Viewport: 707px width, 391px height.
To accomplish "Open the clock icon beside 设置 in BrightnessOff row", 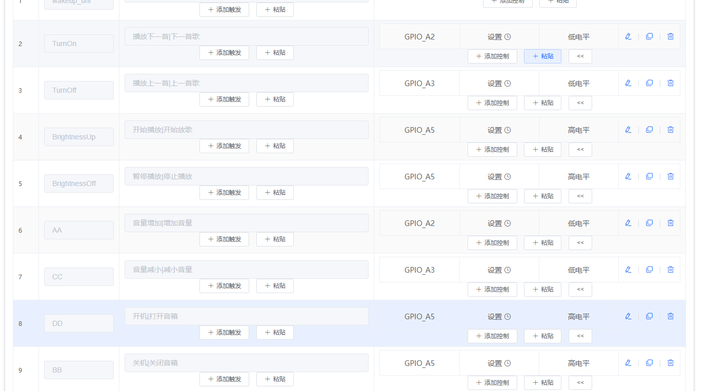I will tap(508, 176).
